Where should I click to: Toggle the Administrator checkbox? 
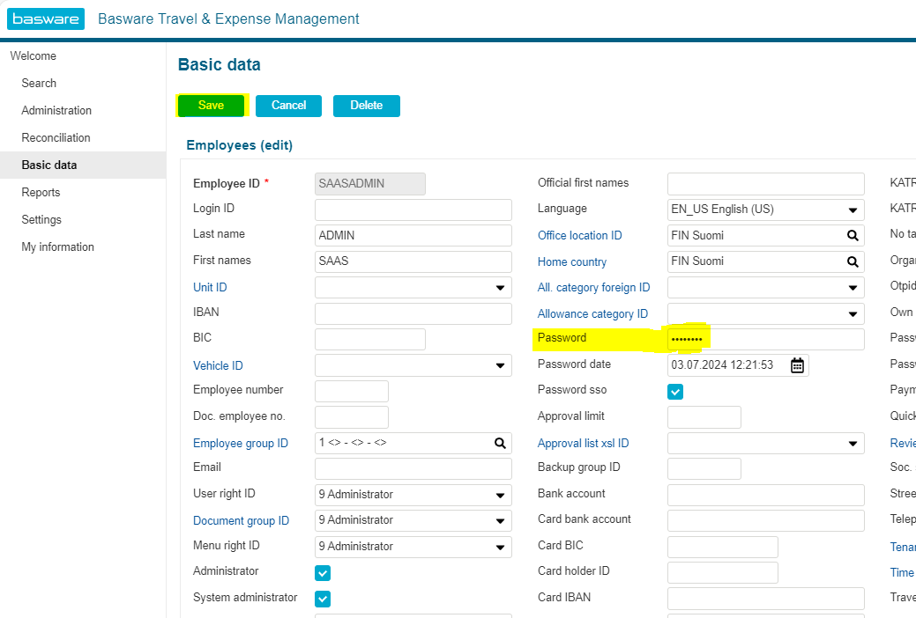click(x=323, y=573)
